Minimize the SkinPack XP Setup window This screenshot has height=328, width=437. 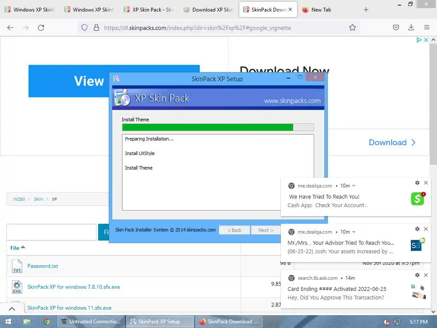click(x=288, y=79)
